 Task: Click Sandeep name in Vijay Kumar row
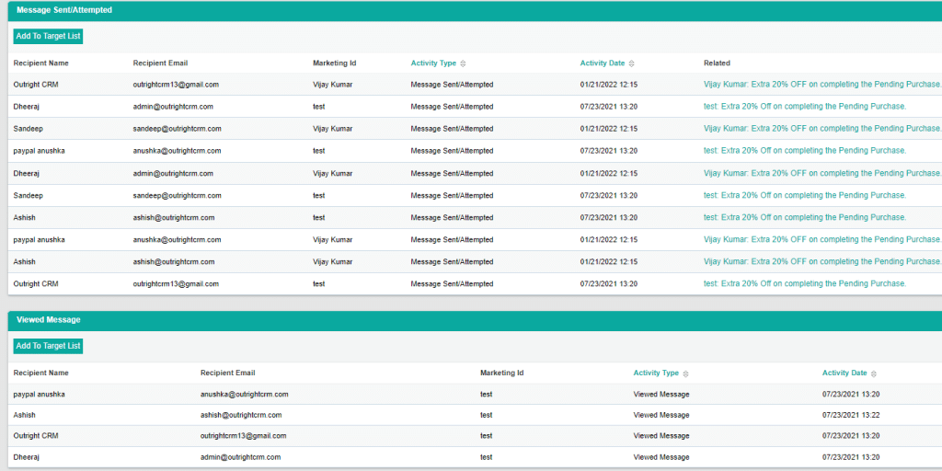29,129
